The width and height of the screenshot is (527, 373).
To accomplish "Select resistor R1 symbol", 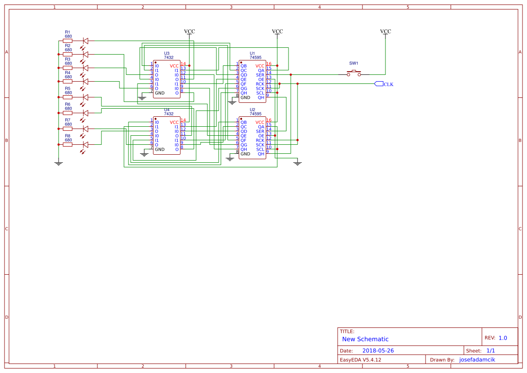I will click(68, 41).
